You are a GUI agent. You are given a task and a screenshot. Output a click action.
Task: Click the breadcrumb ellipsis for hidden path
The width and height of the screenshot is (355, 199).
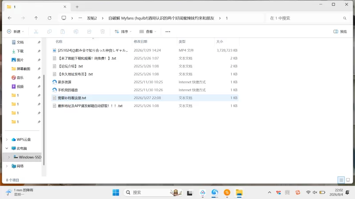[x=80, y=18]
